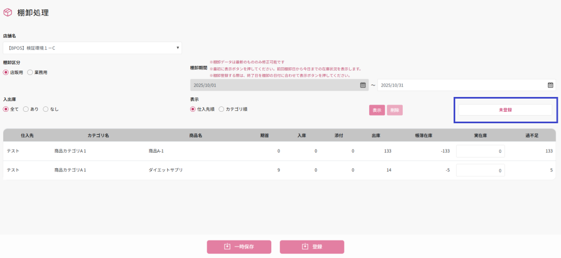The height and width of the screenshot is (258, 561).
Task: Select 店販用 inventory type radio button
Action: (x=7, y=72)
